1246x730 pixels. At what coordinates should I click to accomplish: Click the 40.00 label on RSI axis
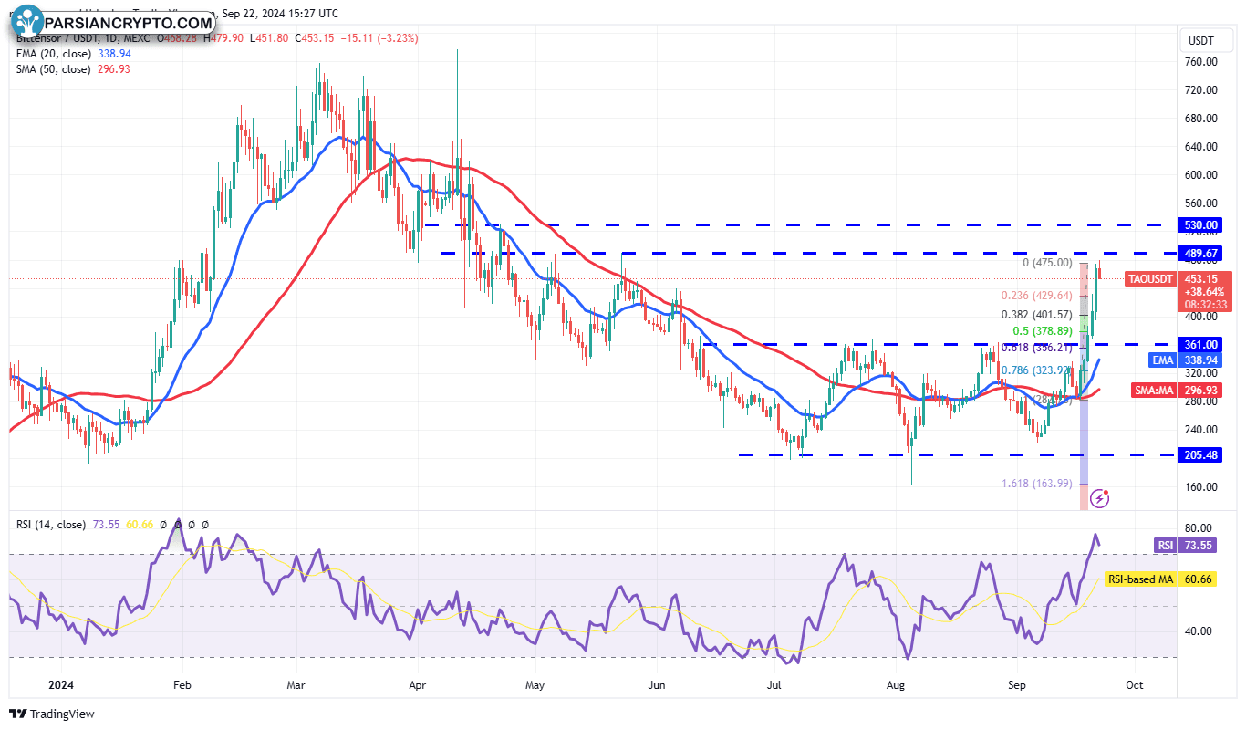1198,631
